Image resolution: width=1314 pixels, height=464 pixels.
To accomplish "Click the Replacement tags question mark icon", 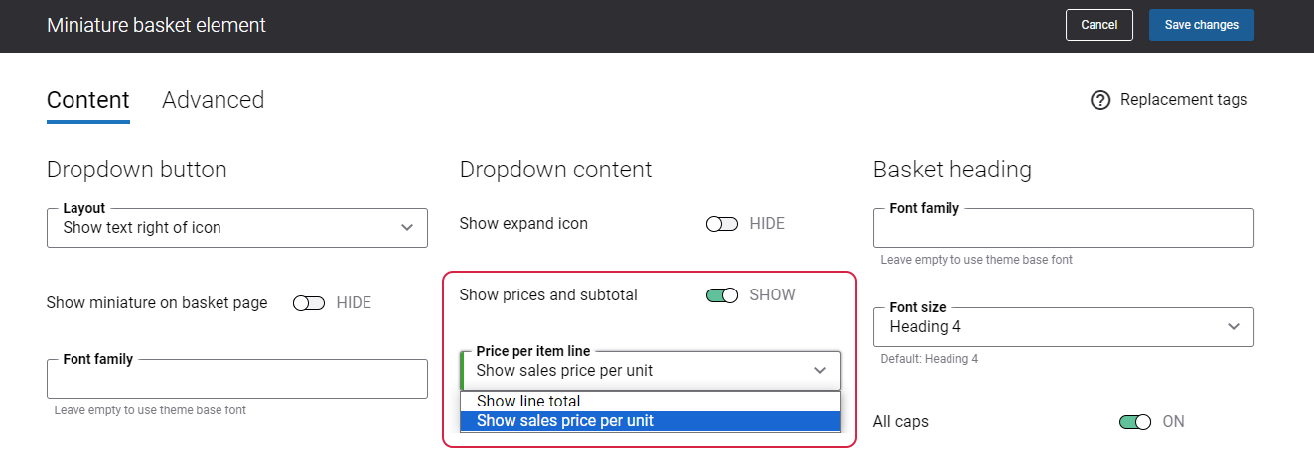I will [x=1099, y=100].
